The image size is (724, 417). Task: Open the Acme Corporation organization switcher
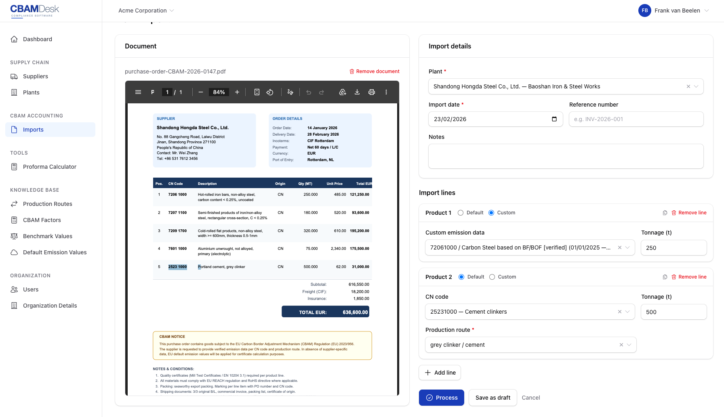(145, 10)
